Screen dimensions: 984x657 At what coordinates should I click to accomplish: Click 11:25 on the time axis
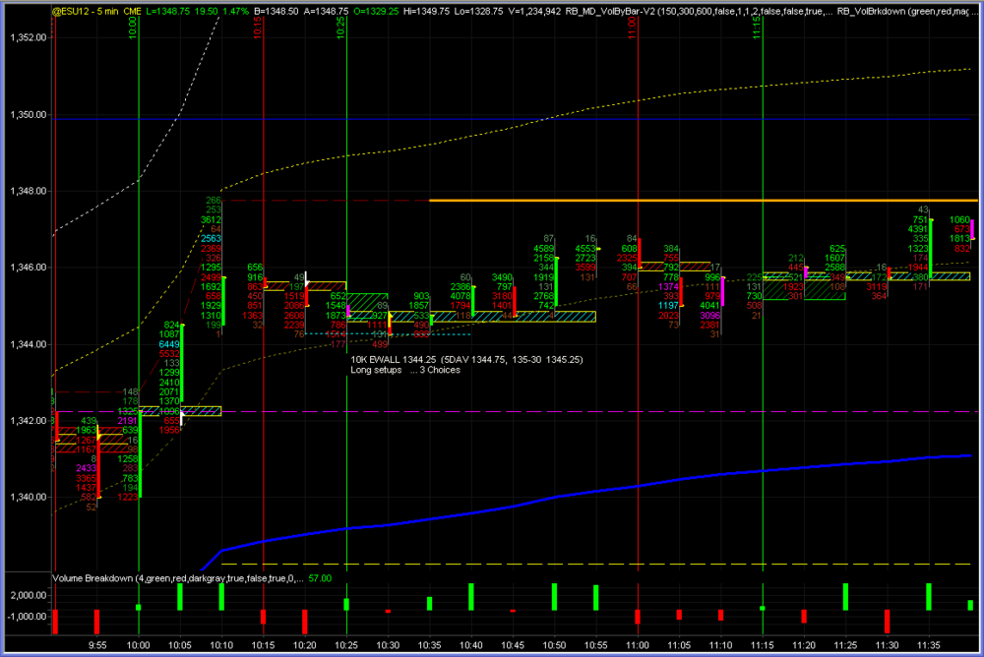point(845,645)
